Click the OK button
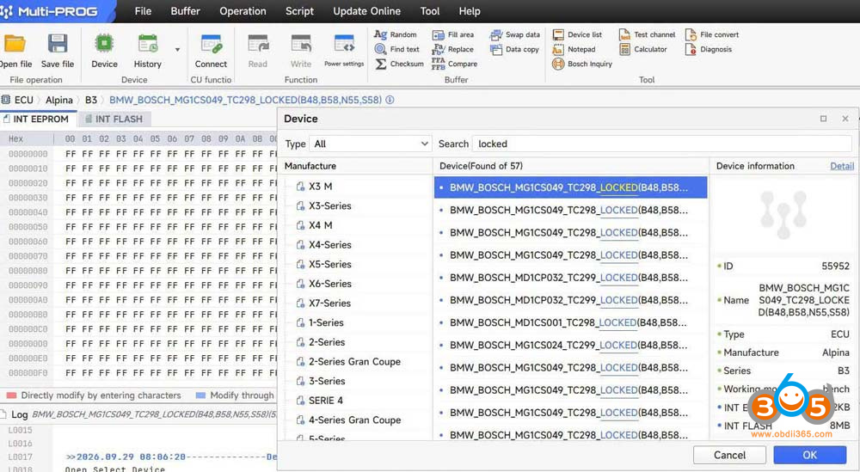 click(809, 455)
